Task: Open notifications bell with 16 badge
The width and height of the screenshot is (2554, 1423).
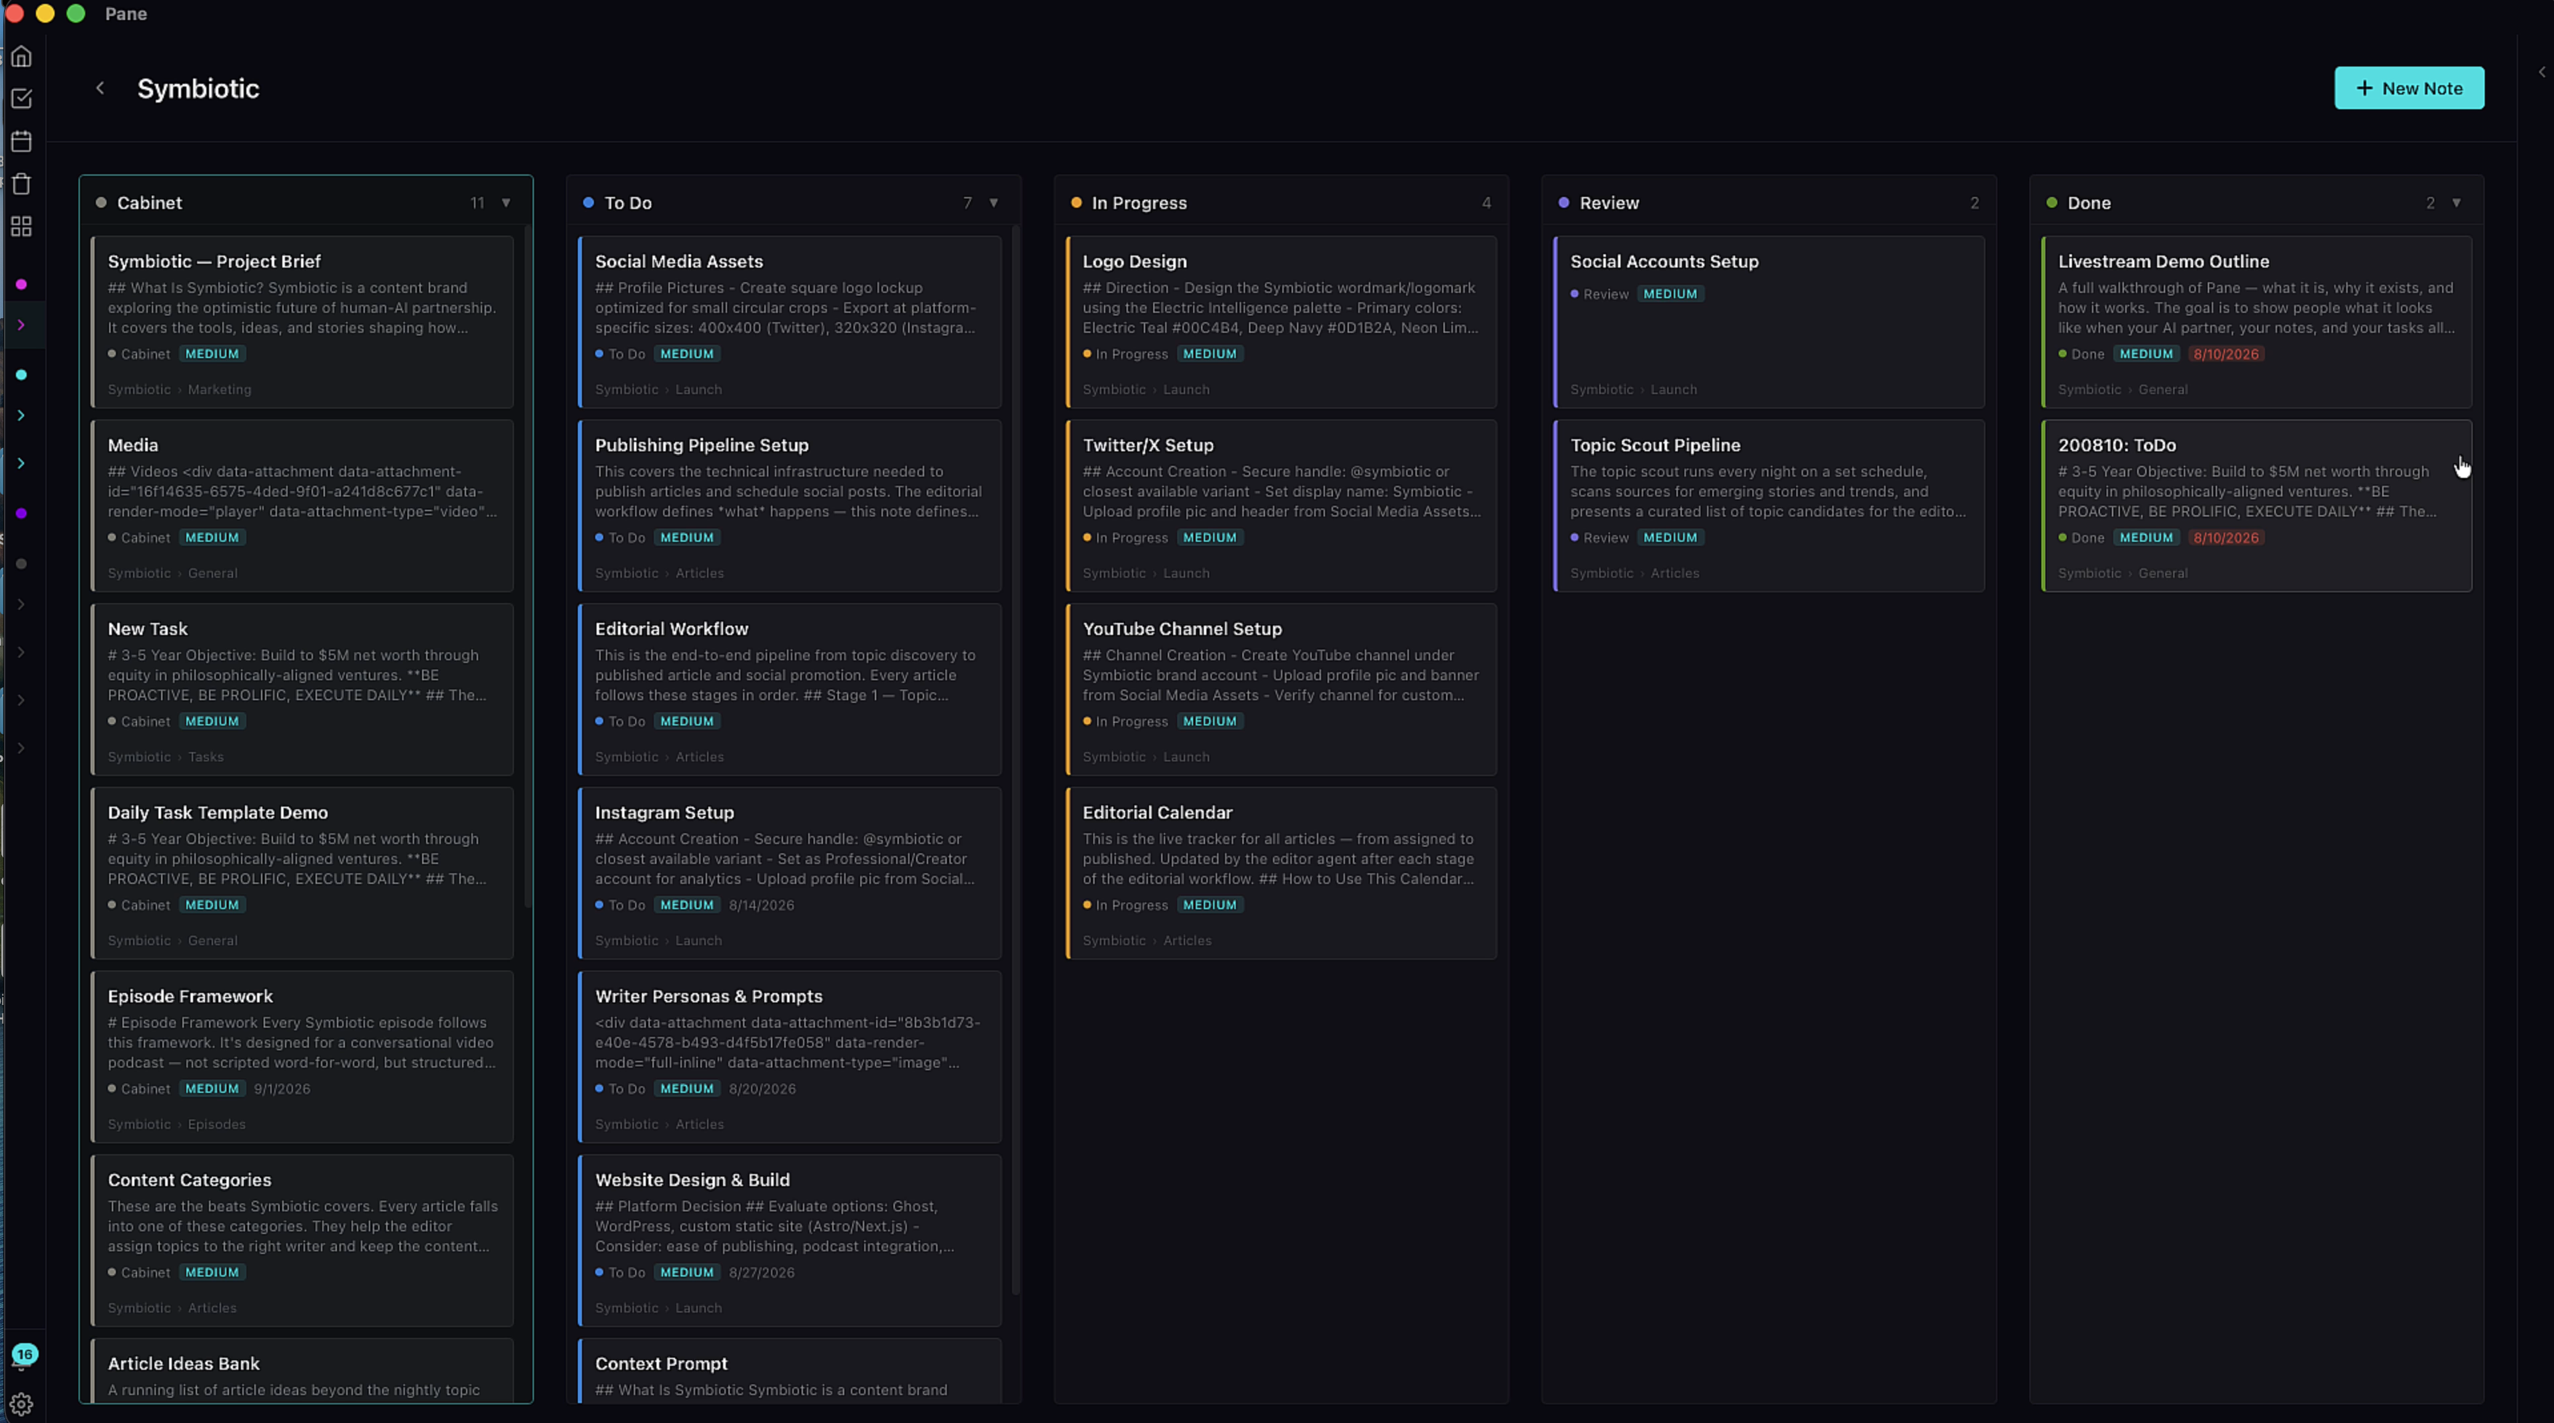Action: (22, 1356)
